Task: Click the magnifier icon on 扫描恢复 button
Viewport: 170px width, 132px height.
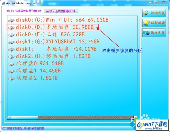Action: coord(146,13)
